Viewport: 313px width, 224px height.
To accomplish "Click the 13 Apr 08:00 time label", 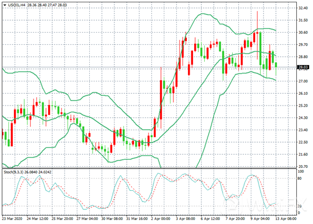I will (286, 219).
